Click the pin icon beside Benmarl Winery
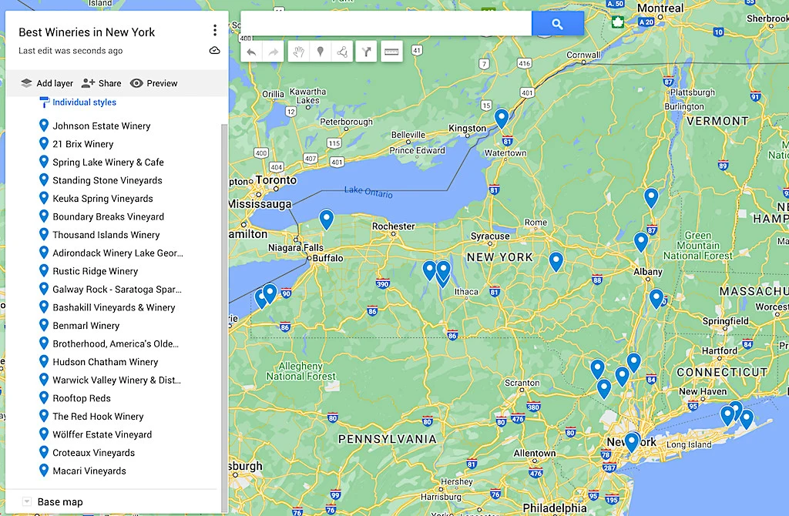The height and width of the screenshot is (516, 789). tap(44, 325)
